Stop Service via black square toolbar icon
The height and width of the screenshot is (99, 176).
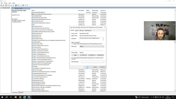coord(23,5)
